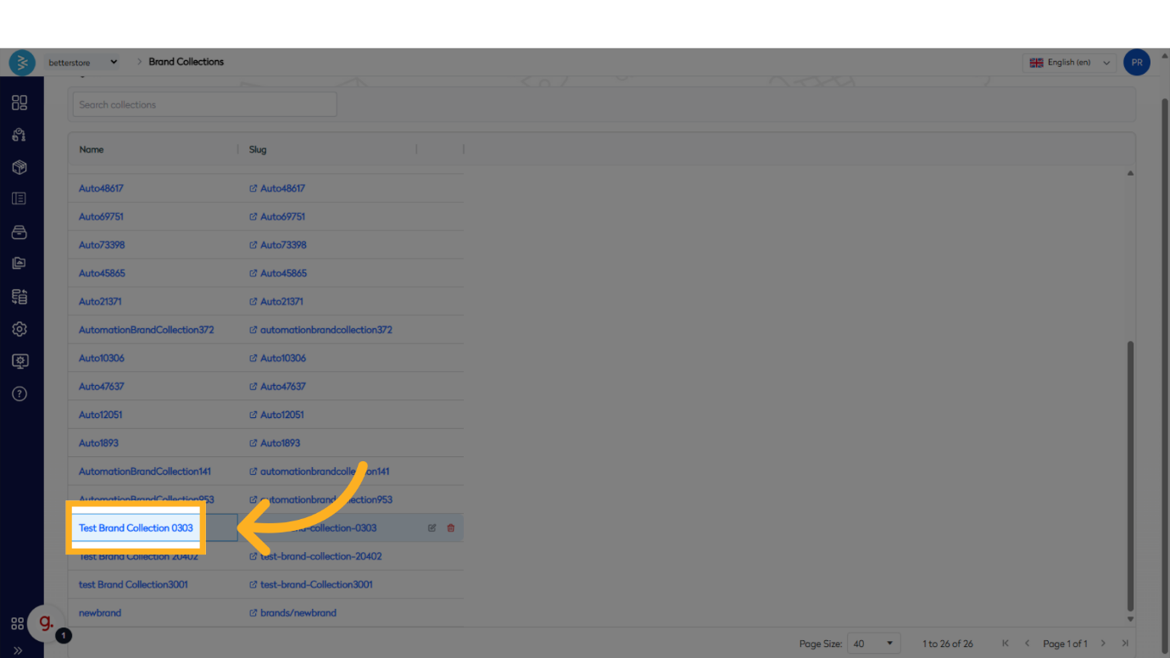Viewport: 1170px width, 658px height.
Task: Click the Search collections input field
Action: click(204, 105)
